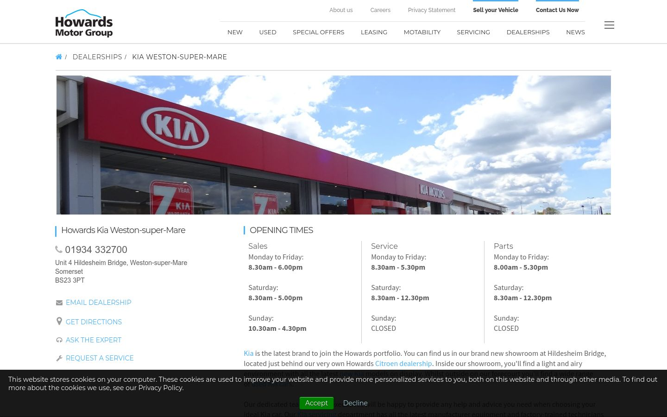
Task: Open the NEW menu item
Action: 235,32
